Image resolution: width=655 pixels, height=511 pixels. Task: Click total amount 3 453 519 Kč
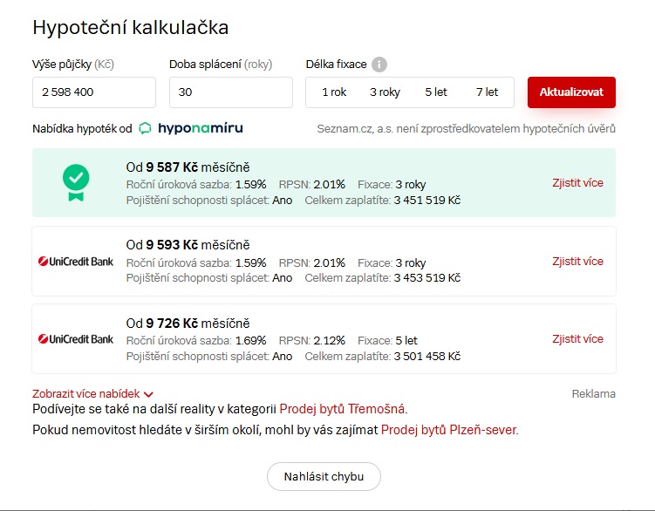coord(426,278)
